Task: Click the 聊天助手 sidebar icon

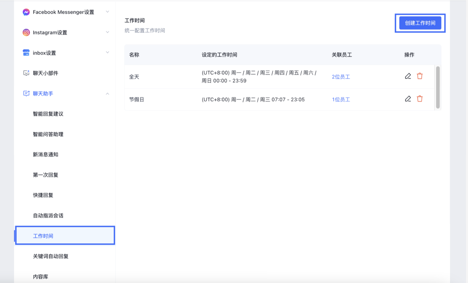Action: pyautogui.click(x=26, y=94)
